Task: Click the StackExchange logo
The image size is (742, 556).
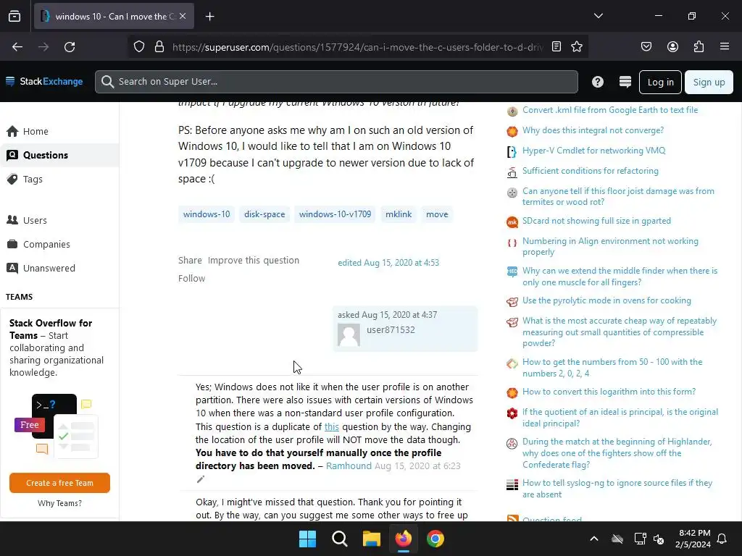Action: point(44,82)
